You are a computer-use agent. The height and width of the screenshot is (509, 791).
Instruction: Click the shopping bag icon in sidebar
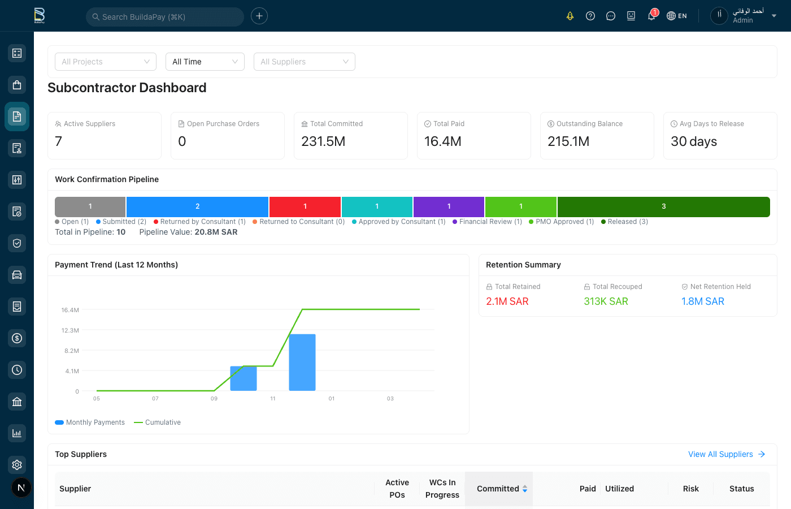click(17, 85)
